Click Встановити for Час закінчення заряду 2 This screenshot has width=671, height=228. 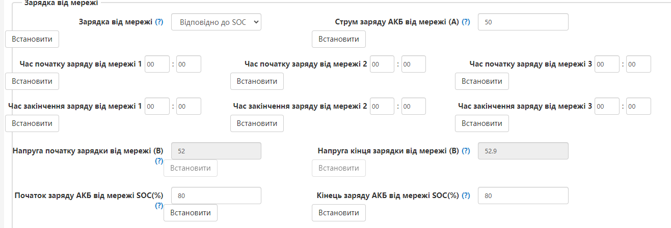point(257,123)
